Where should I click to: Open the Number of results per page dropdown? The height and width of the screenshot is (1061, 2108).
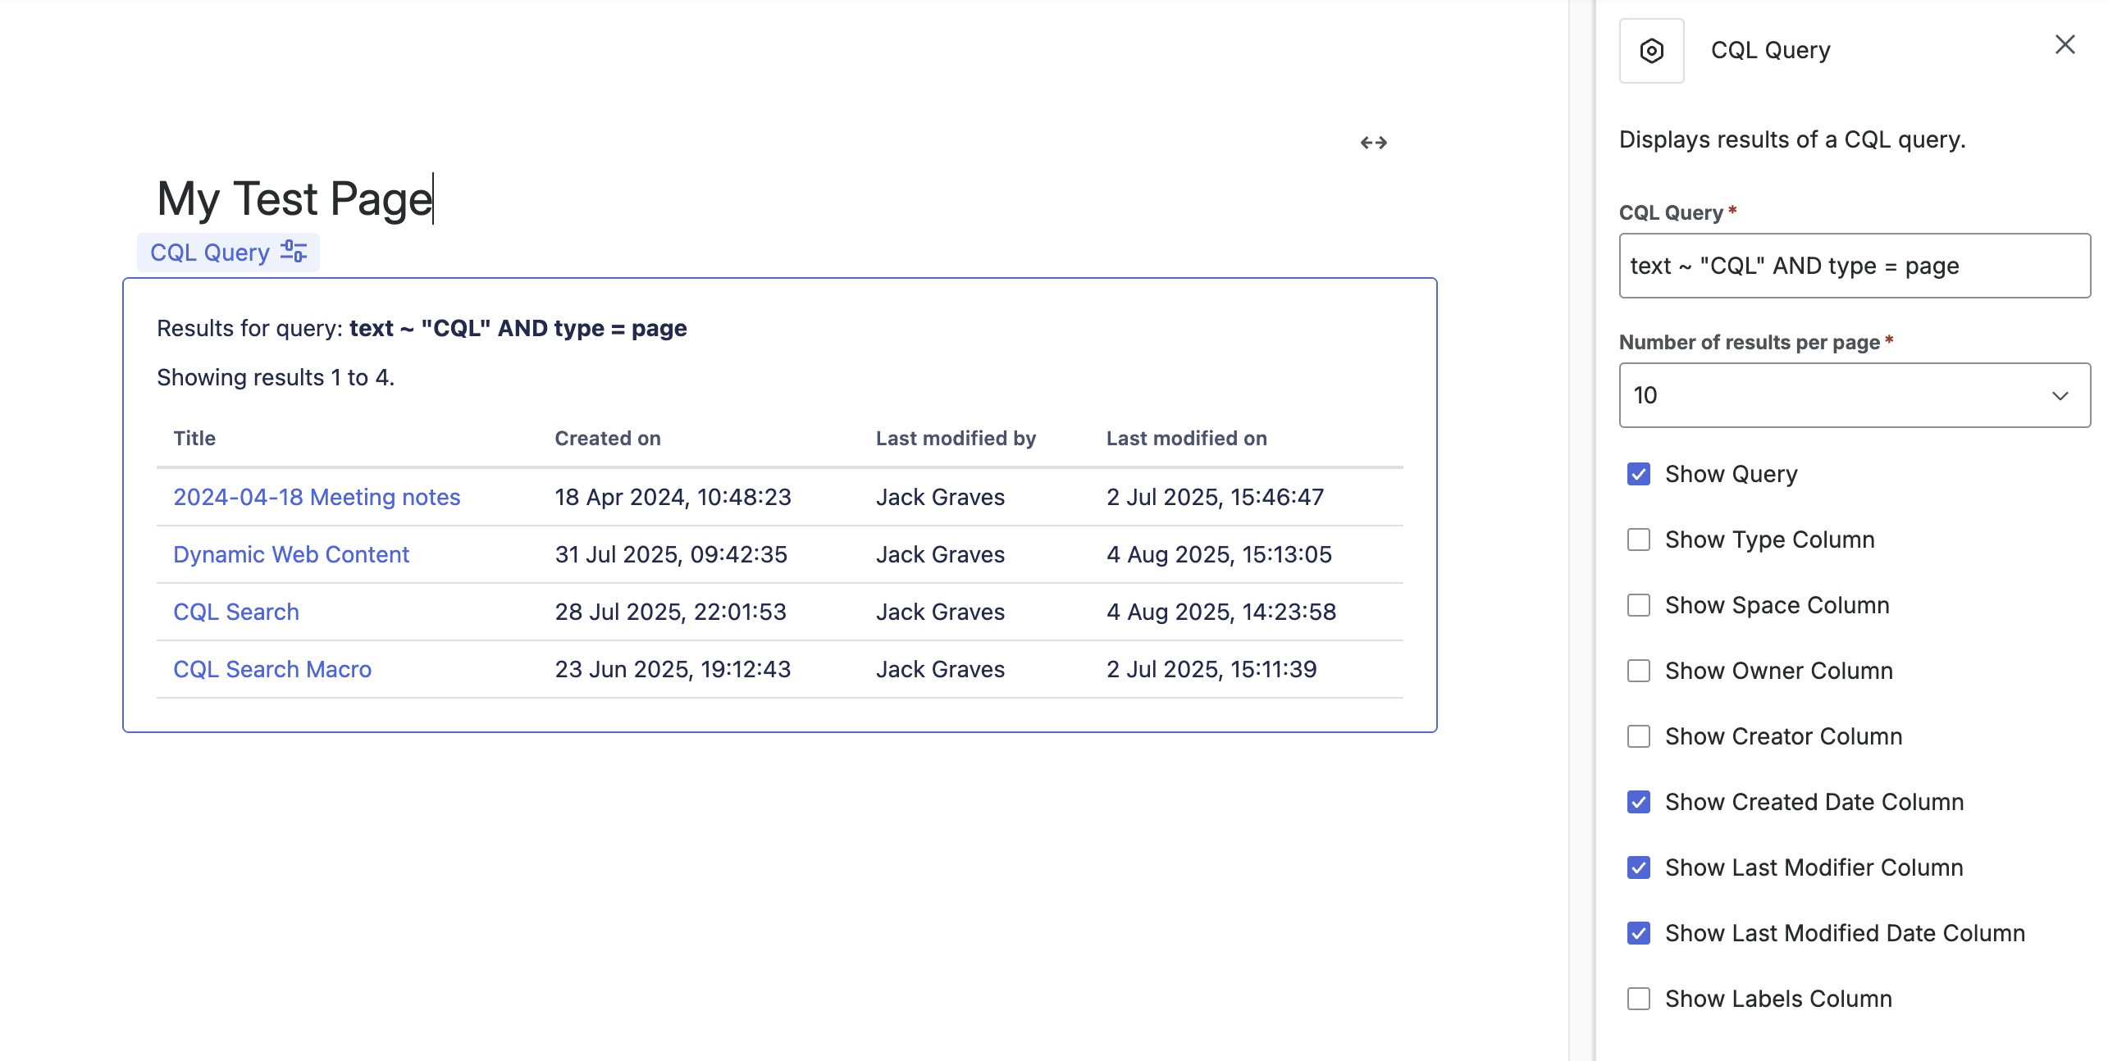coord(1854,395)
